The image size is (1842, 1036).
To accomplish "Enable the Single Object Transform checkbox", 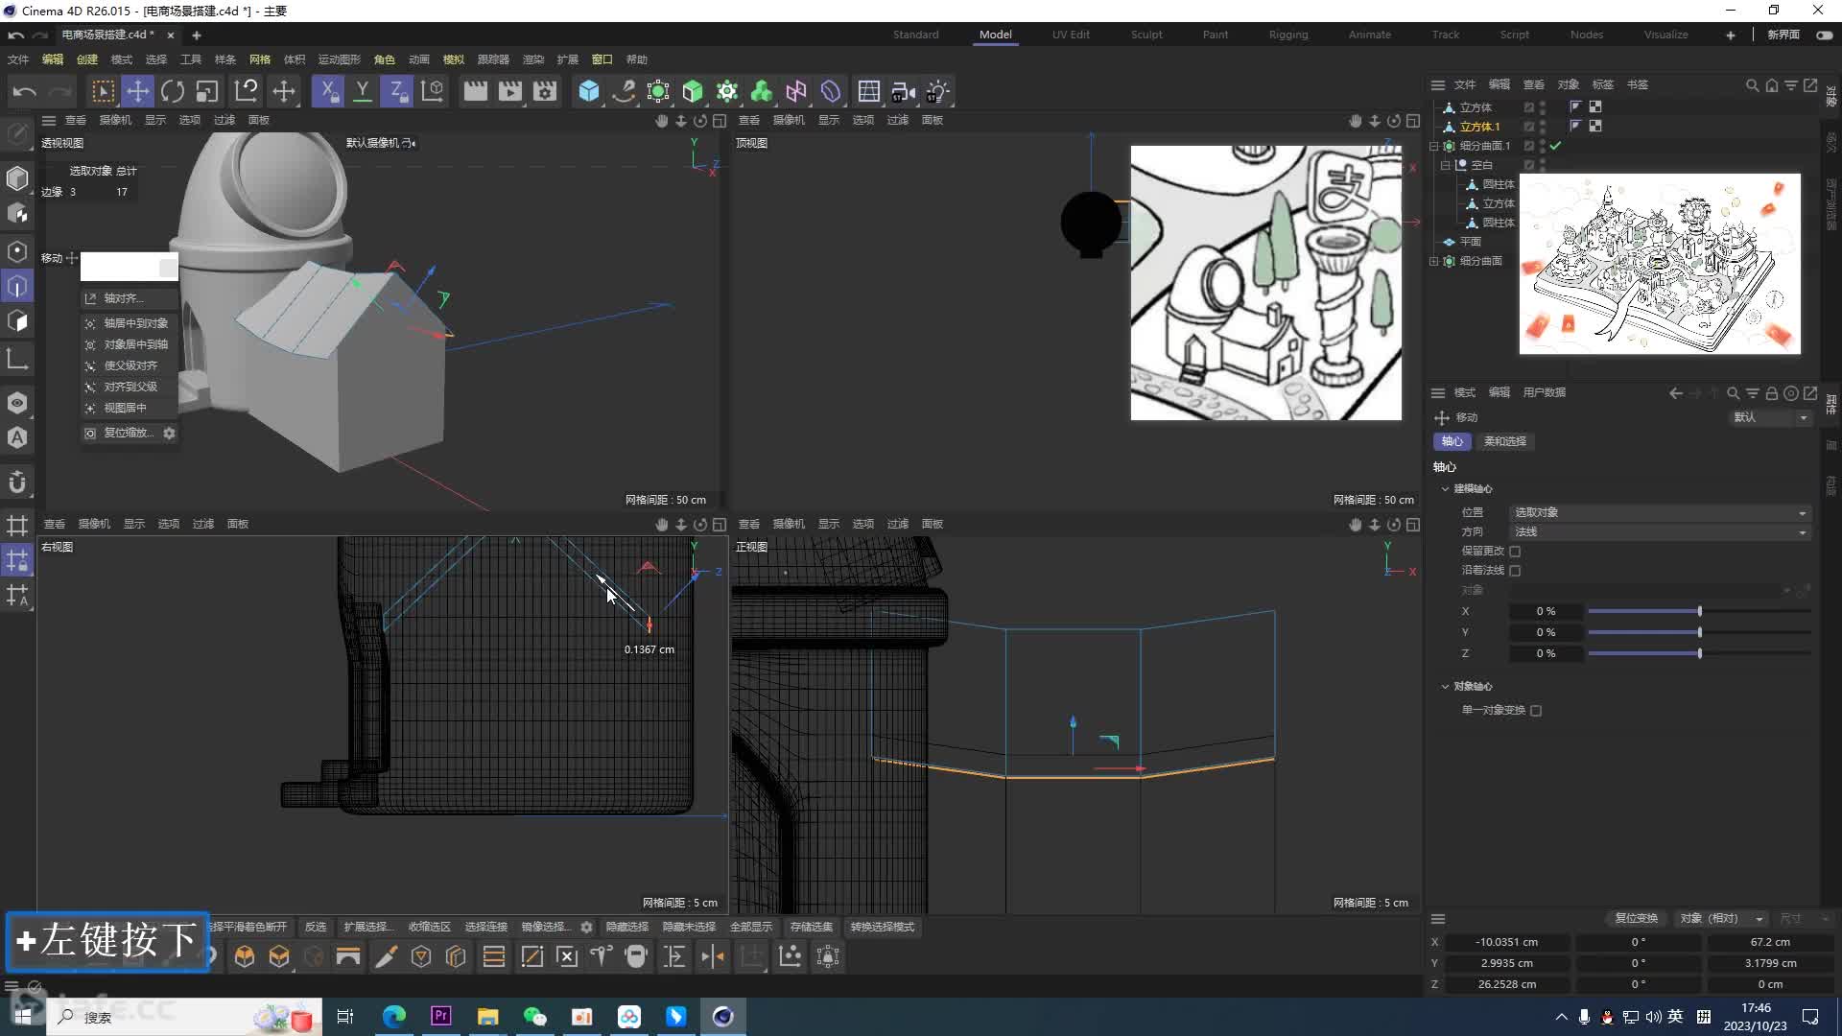I will tap(1536, 711).
